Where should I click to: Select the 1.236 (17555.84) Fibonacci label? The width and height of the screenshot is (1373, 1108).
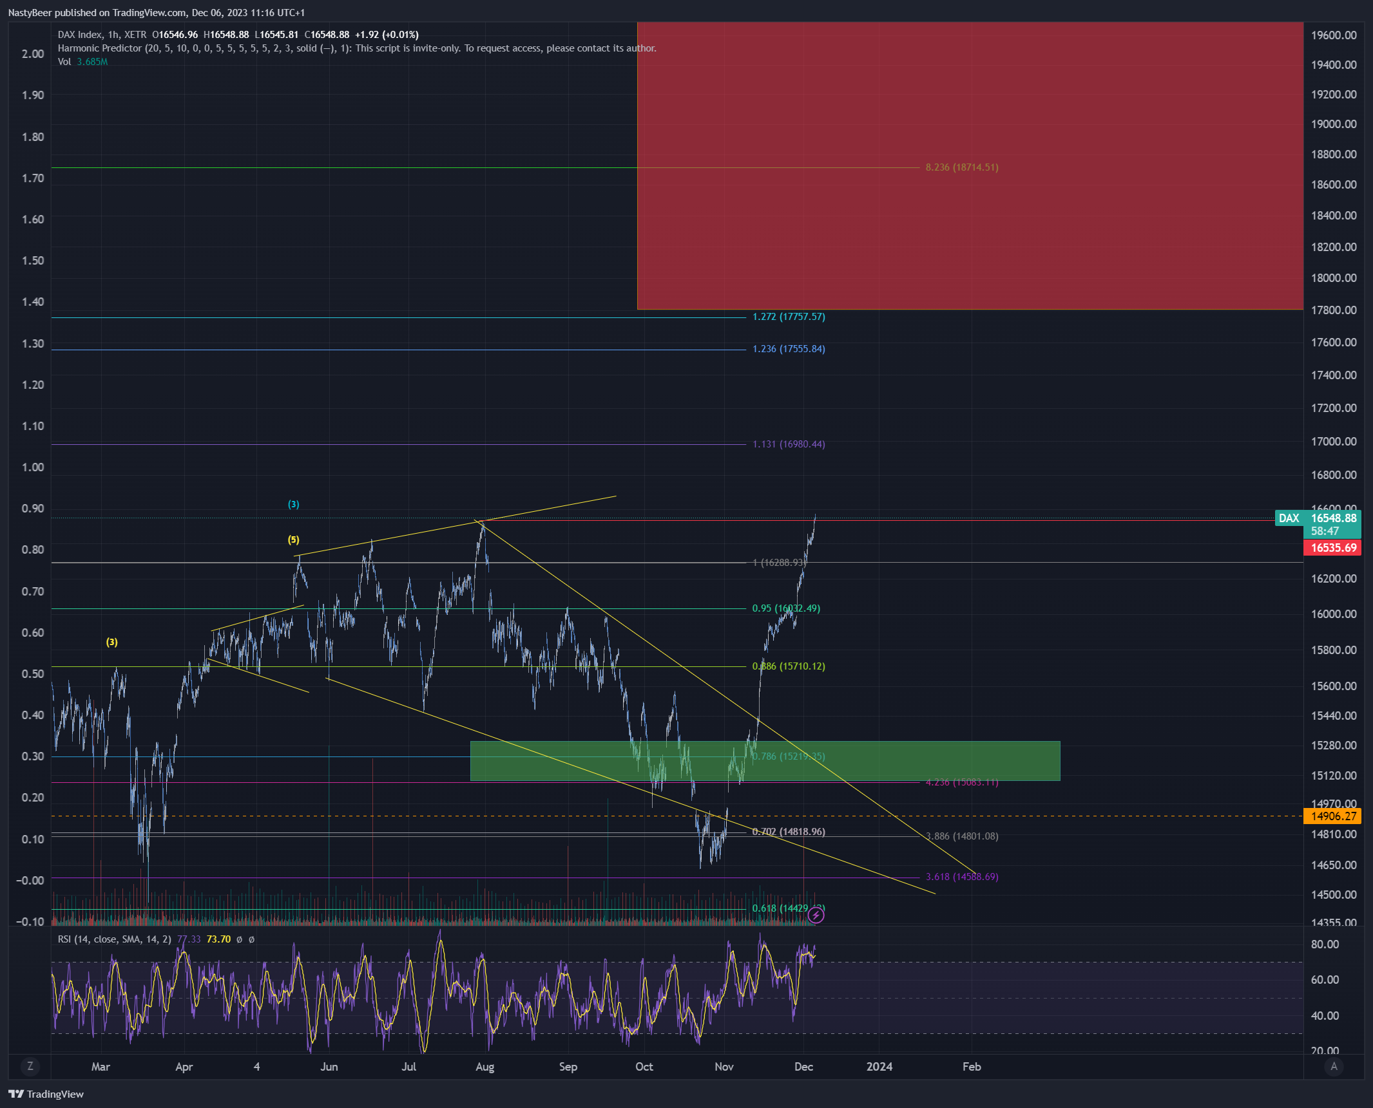click(x=789, y=349)
